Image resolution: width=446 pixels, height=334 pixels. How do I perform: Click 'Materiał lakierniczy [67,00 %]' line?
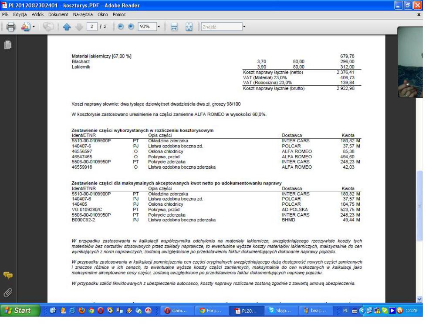(101, 56)
